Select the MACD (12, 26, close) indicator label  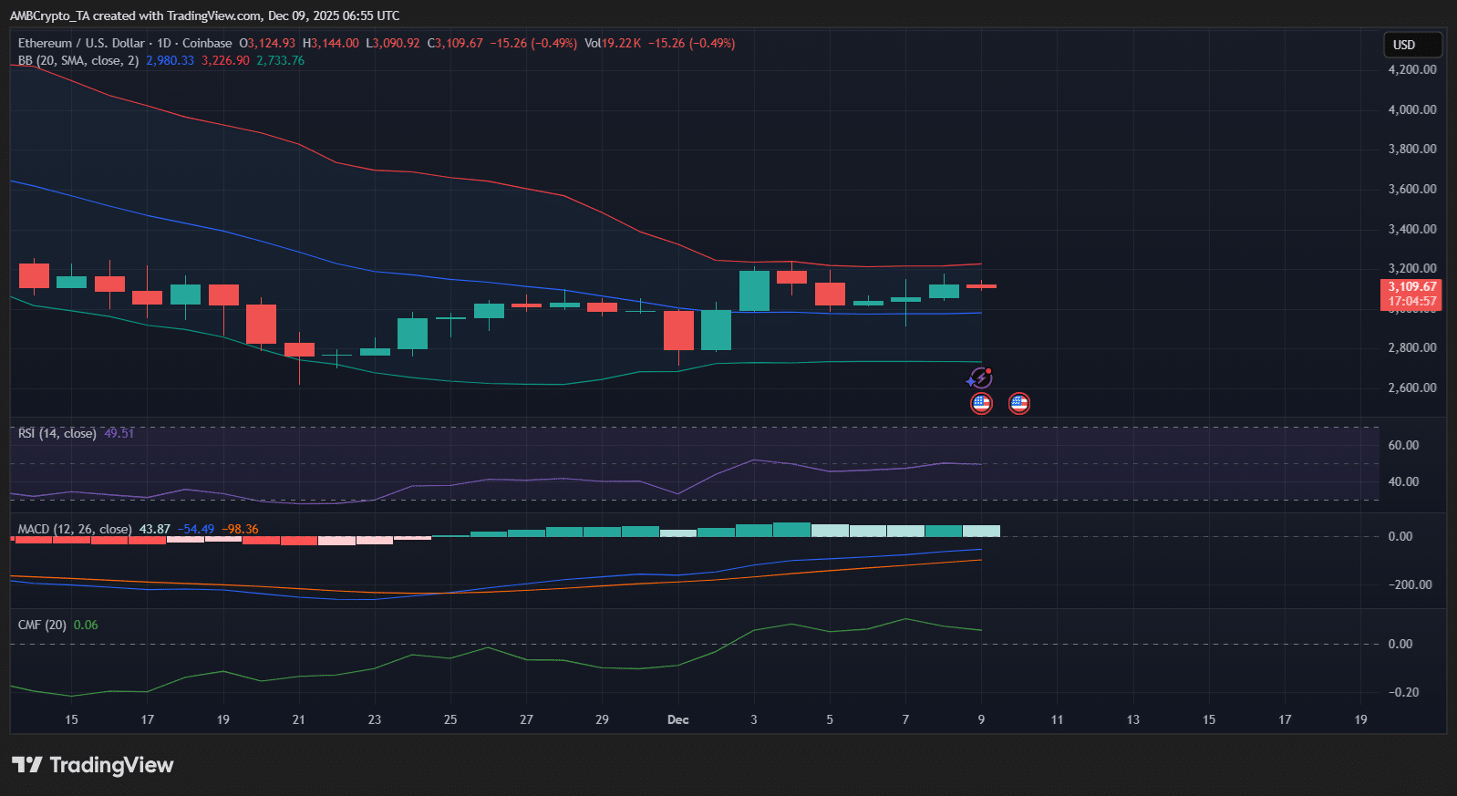point(75,529)
